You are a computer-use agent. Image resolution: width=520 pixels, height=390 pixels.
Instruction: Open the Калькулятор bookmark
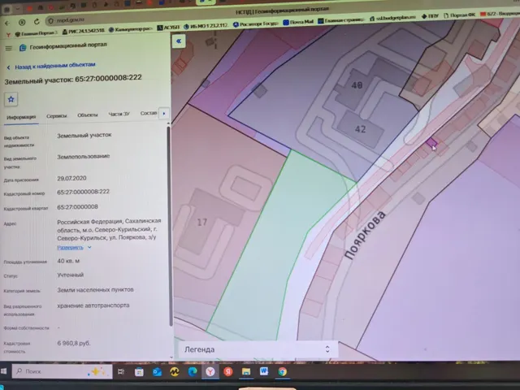[131, 29]
